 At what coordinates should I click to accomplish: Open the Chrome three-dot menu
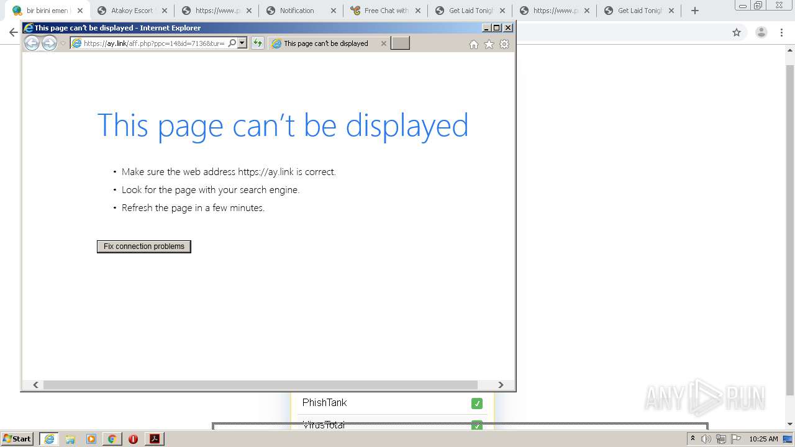click(x=782, y=32)
